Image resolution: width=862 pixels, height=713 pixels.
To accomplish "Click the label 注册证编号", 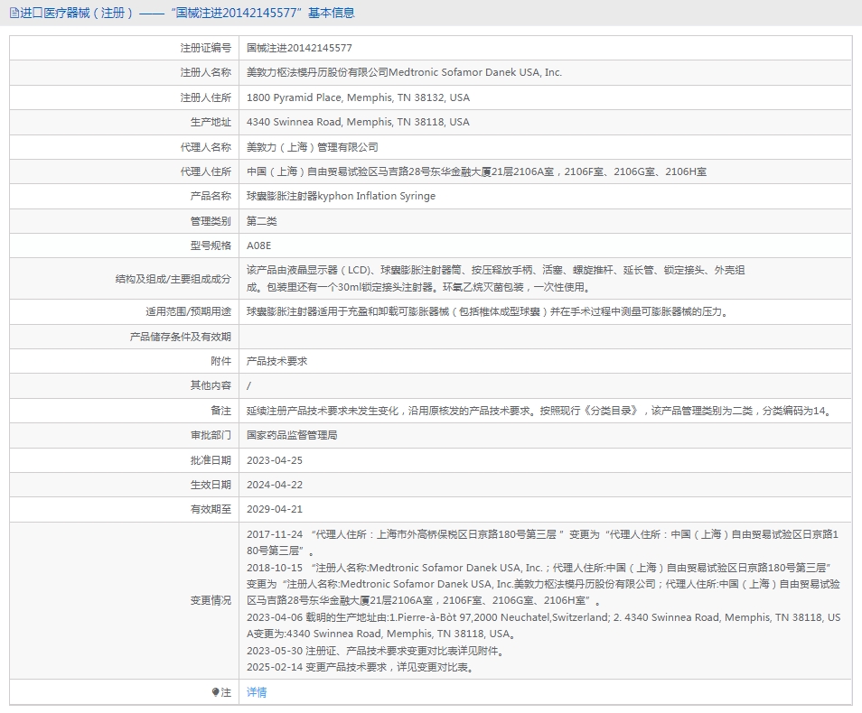I will (x=206, y=48).
